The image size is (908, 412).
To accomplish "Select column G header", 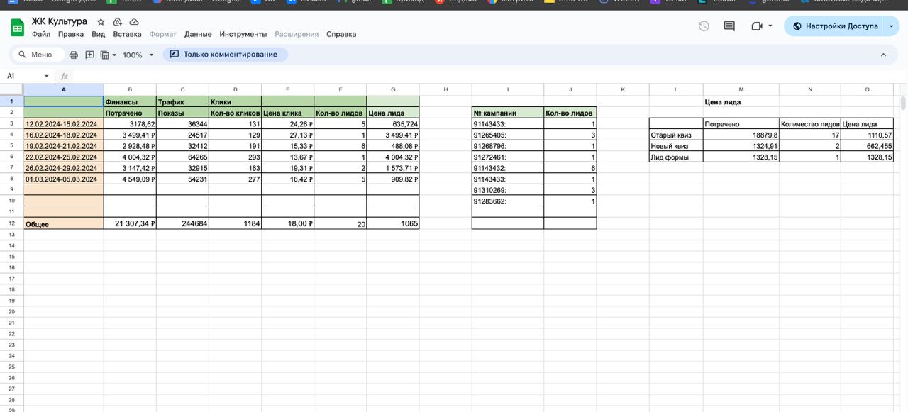I will pos(393,89).
